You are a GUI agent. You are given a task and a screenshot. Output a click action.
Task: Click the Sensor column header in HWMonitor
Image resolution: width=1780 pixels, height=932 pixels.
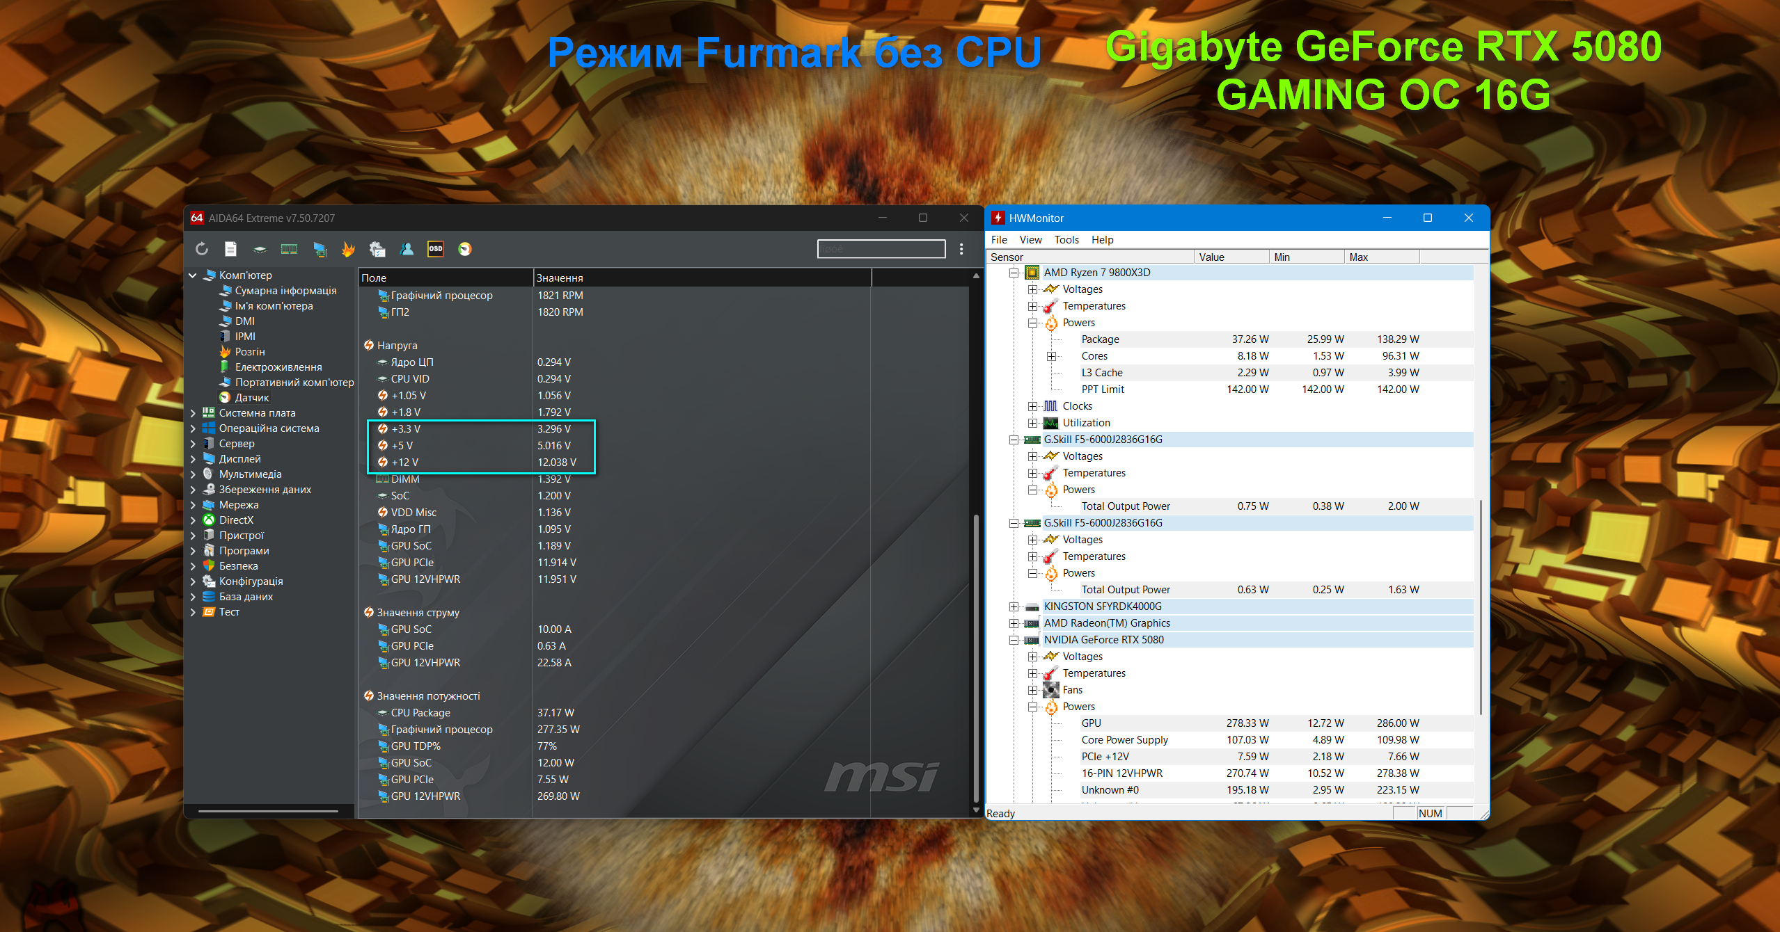point(1090,257)
